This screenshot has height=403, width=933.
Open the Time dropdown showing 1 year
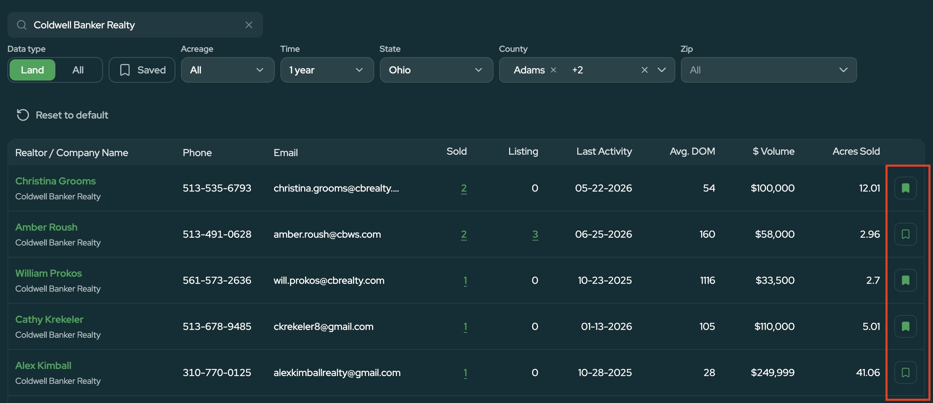(327, 70)
